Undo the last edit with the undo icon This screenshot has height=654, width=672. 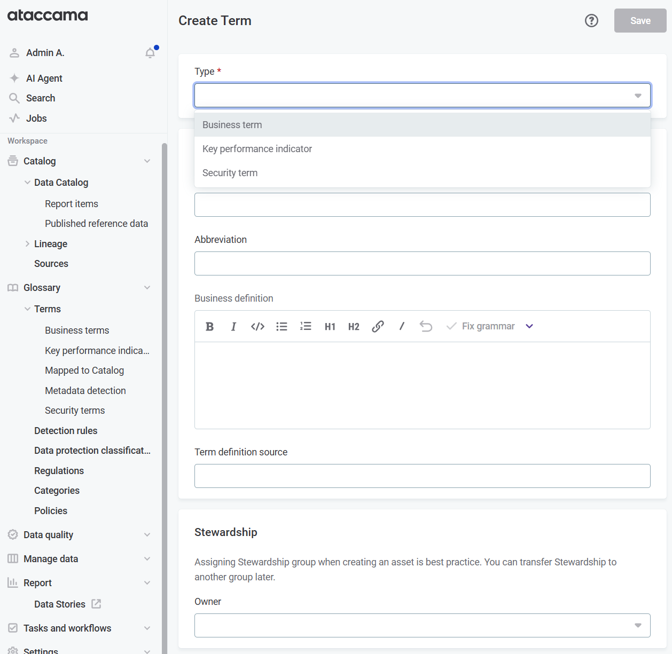click(x=426, y=326)
